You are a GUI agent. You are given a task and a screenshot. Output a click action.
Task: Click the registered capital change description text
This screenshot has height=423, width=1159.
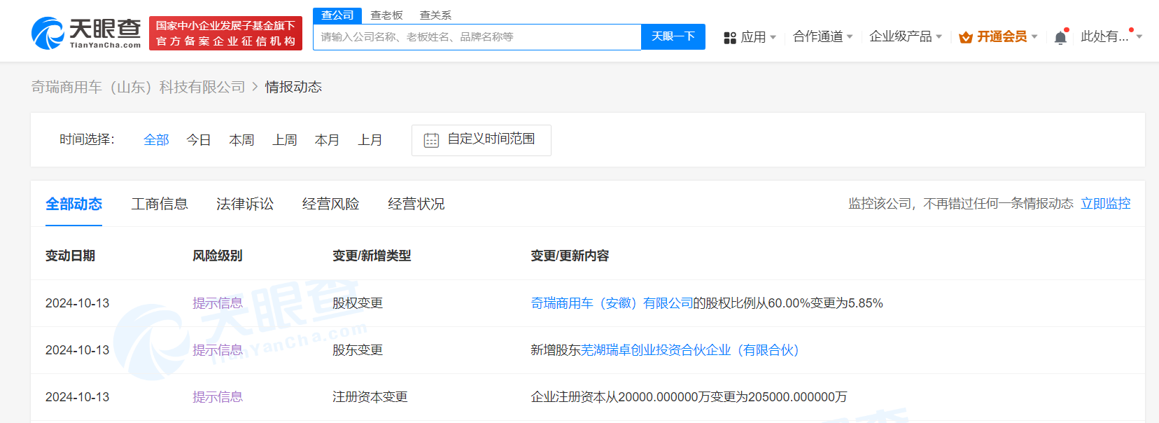coord(689,397)
